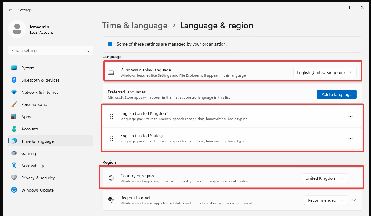Open System settings page

coord(51,68)
